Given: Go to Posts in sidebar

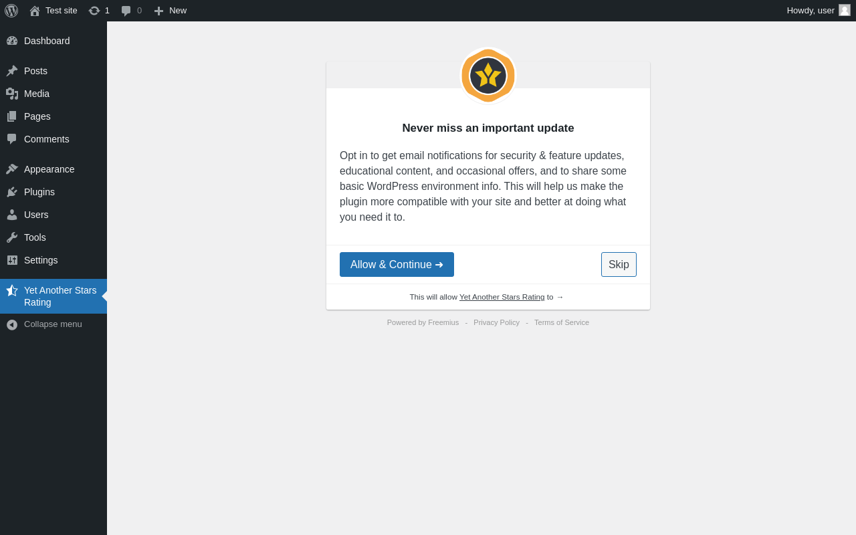Looking at the screenshot, I should click(x=53, y=71).
